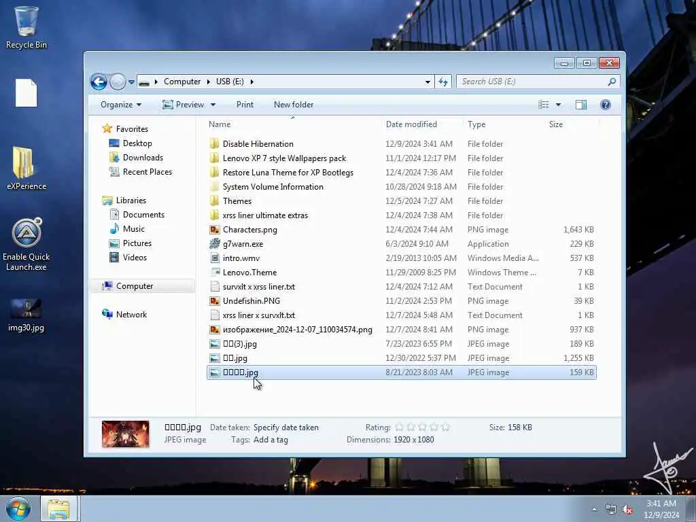Viewport: 696px width, 522px height.
Task: Sort by the Size column header
Action: (x=556, y=124)
